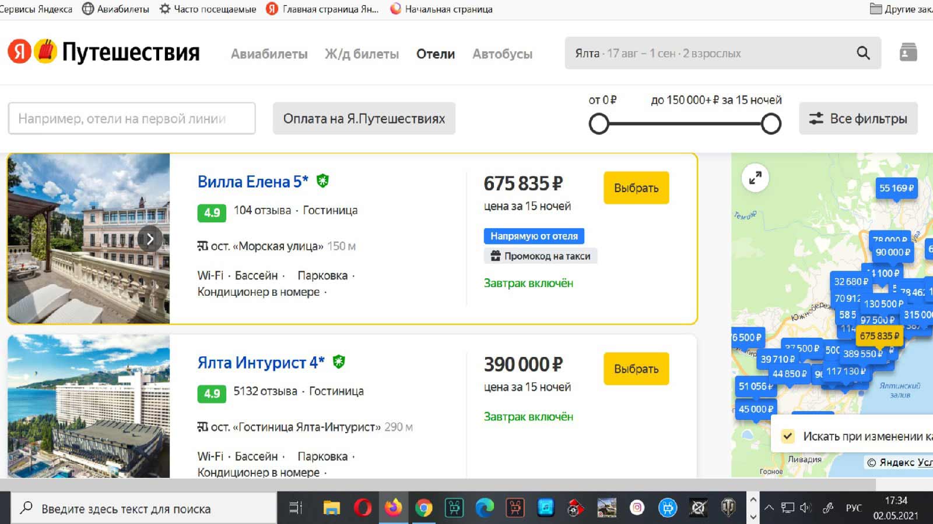The image size is (933, 524).
Task: Click the 32 680 ₽ map price marker
Action: pyautogui.click(x=851, y=282)
